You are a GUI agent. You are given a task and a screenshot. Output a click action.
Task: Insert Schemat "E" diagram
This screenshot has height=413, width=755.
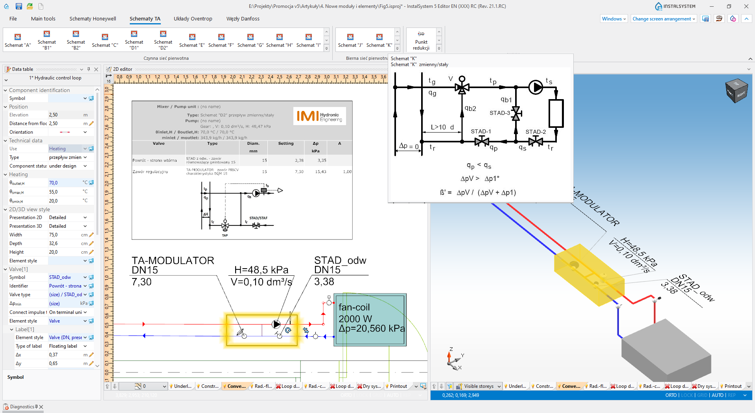192,41
